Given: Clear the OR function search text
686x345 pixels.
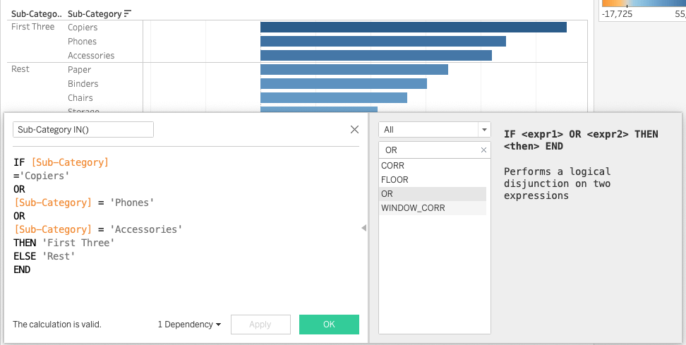Looking at the screenshot, I should point(483,150).
